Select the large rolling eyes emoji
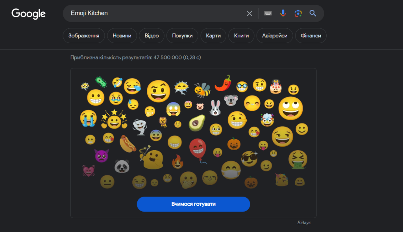Viewport: 403px width, 232px height. 291,109
